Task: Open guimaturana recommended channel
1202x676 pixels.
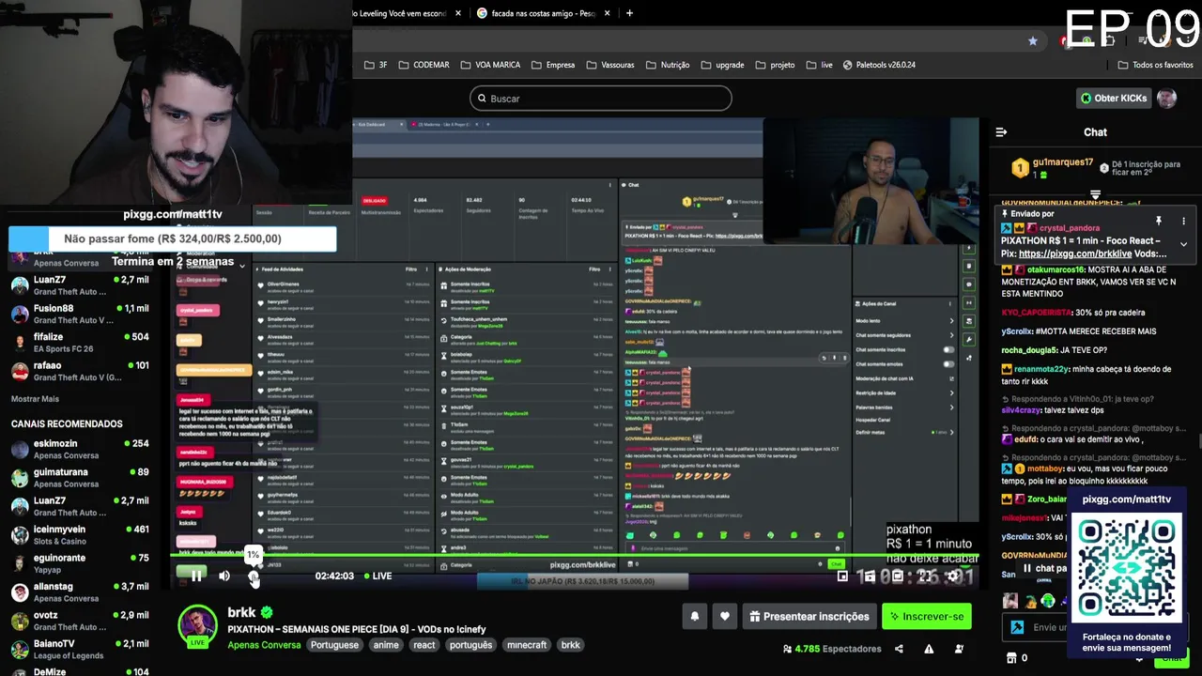Action: pos(80,478)
